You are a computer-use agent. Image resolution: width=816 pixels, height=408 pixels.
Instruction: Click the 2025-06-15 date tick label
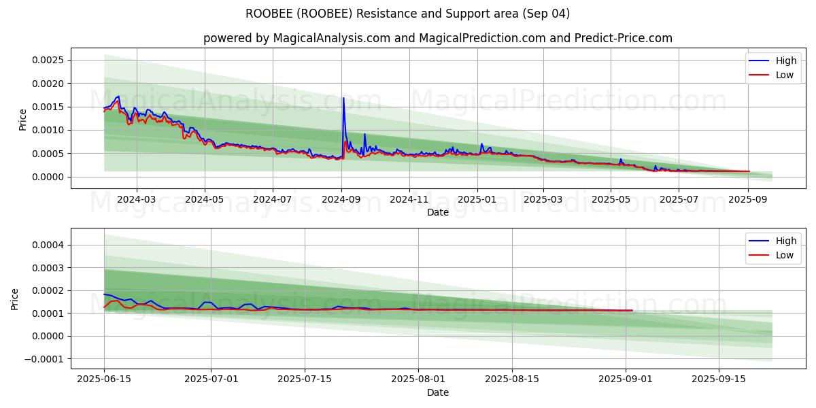pos(104,379)
